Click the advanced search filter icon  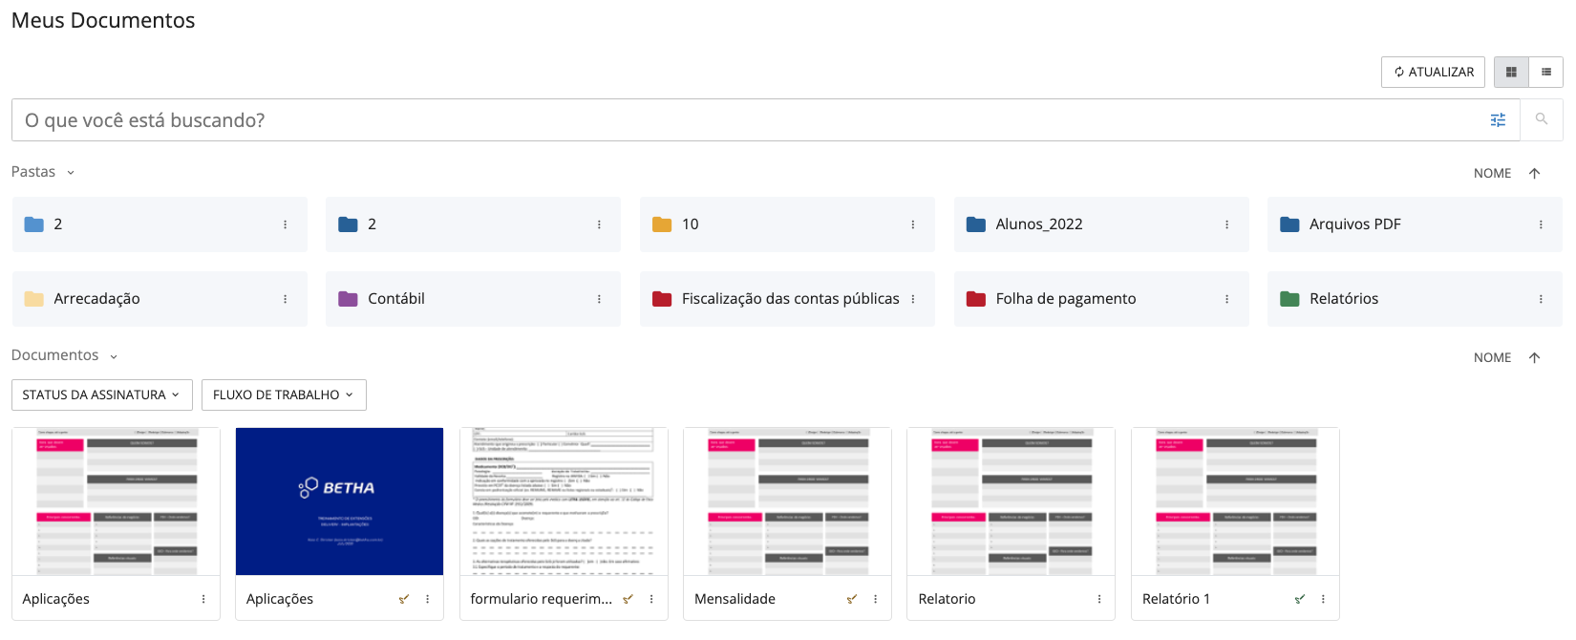[x=1498, y=120]
